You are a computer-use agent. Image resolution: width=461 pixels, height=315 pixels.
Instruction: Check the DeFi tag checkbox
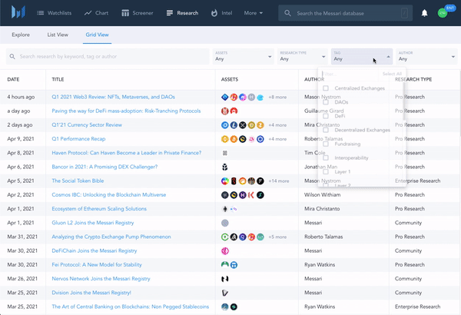326,116
